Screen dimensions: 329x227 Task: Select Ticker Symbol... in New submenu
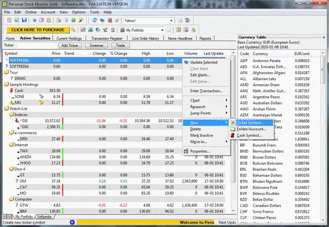point(251,123)
